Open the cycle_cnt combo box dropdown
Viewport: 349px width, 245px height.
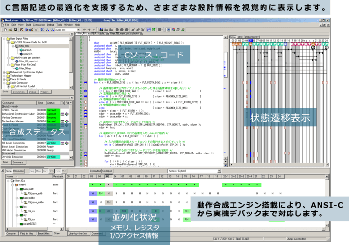pyautogui.click(x=80, y=29)
